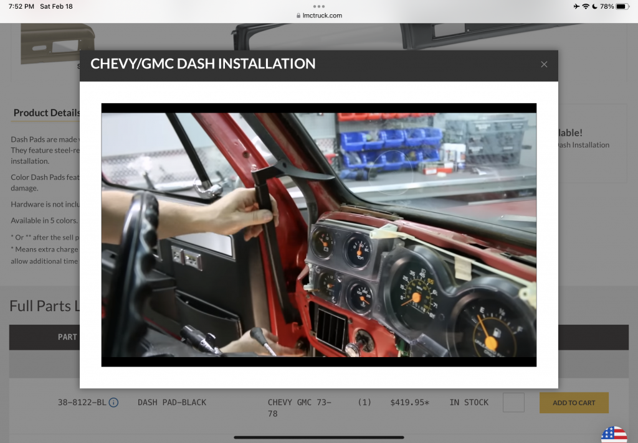
Task: Tap the home indicator bar
Action: click(319, 438)
